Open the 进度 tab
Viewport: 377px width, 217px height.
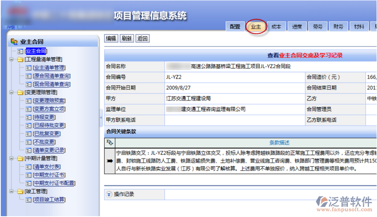[297, 27]
